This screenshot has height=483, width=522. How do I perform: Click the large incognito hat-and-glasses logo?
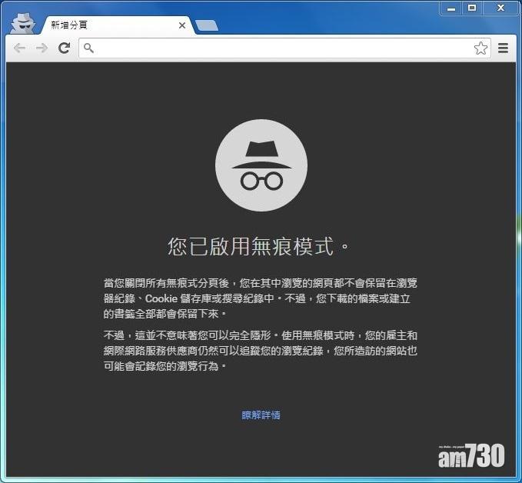[261, 165]
